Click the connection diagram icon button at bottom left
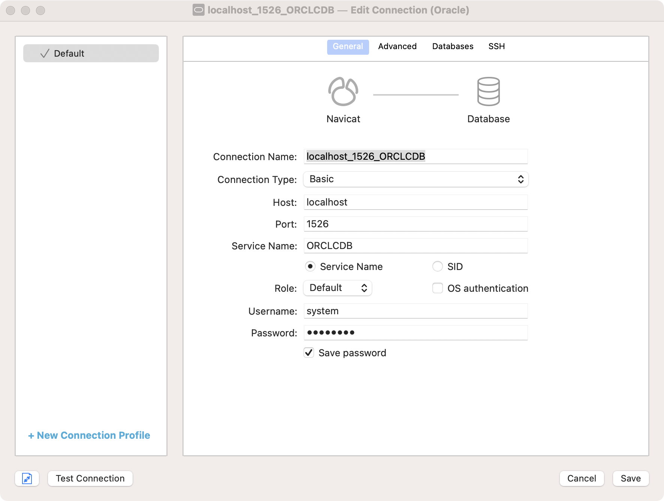The height and width of the screenshot is (501, 664). tap(27, 478)
